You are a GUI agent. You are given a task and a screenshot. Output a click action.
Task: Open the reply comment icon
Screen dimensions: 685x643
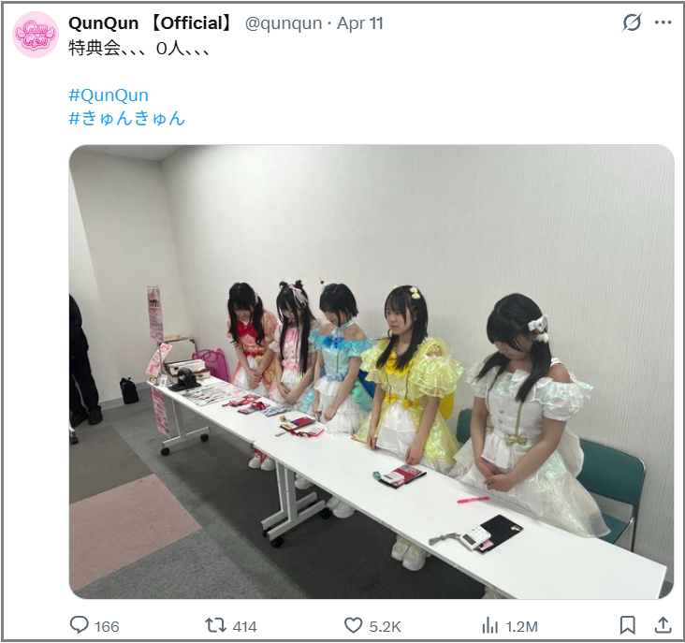pyautogui.click(x=79, y=624)
